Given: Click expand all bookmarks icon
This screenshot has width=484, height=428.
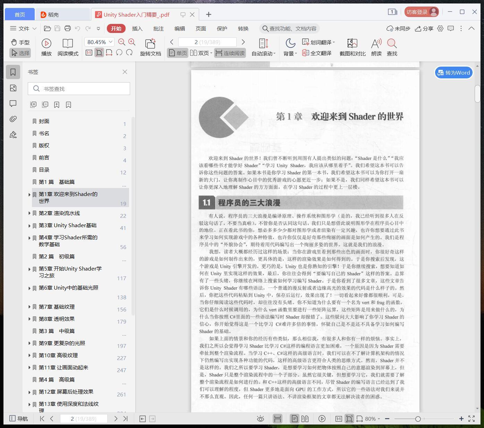Looking at the screenshot, I should coord(33,104).
